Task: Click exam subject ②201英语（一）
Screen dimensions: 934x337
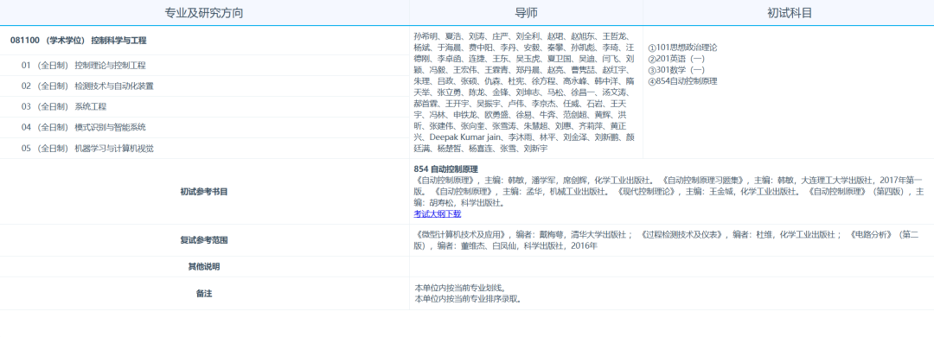Action: click(676, 59)
